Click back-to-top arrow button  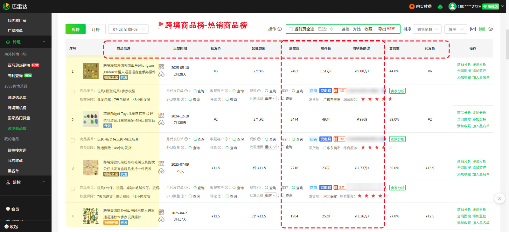(x=499, y=199)
